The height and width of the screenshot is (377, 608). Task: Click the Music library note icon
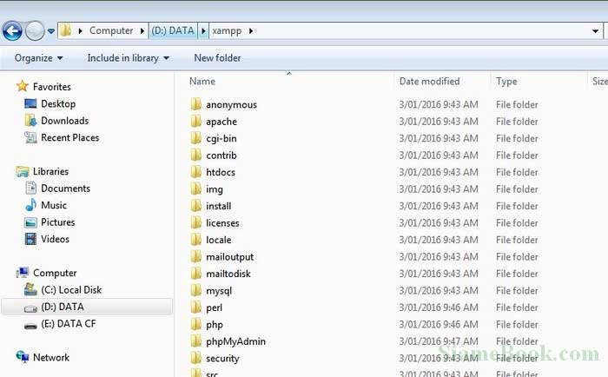(x=30, y=205)
